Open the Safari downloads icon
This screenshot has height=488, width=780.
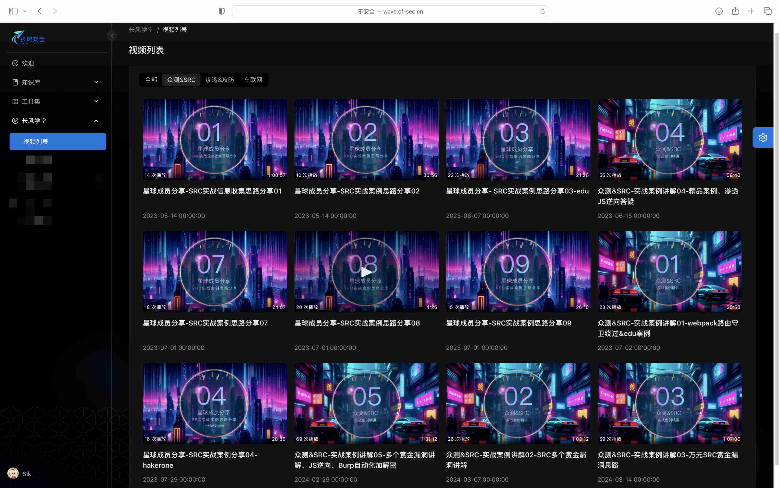click(x=719, y=11)
